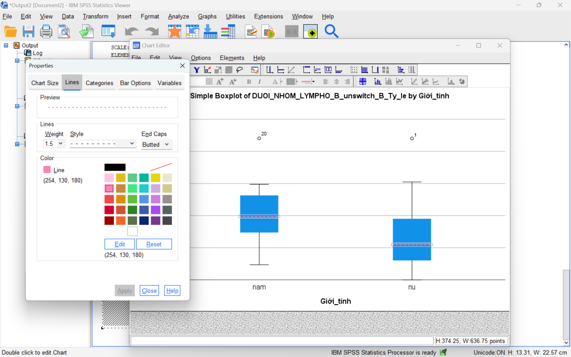Image resolution: width=571 pixels, height=357 pixels.
Task: Enable center text alignment
Action: tap(337, 81)
